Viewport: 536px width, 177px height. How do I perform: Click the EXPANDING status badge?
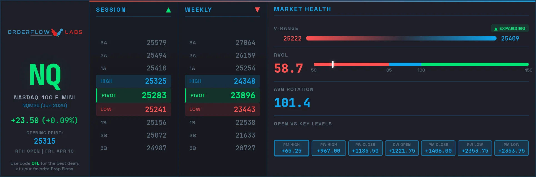click(x=510, y=29)
